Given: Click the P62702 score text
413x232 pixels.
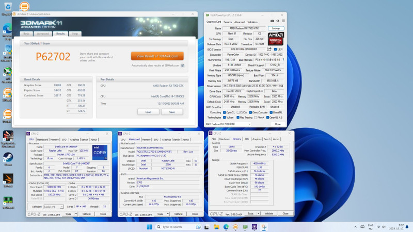Looking at the screenshot, I should pos(53,57).
